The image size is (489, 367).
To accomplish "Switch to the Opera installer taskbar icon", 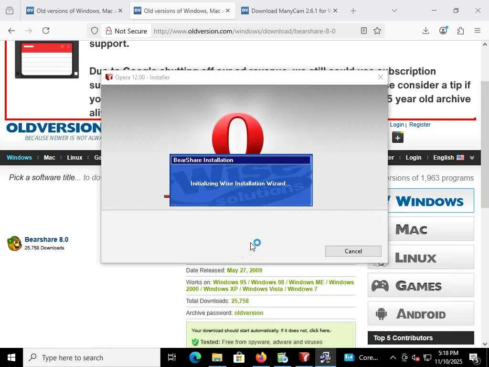I will click(304, 357).
